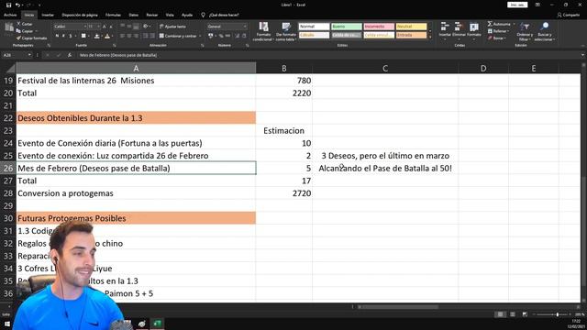Increase font size with large A

click(105, 27)
